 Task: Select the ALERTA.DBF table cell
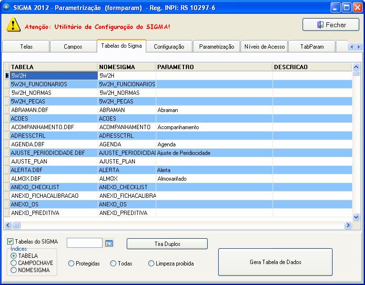(x=54, y=170)
